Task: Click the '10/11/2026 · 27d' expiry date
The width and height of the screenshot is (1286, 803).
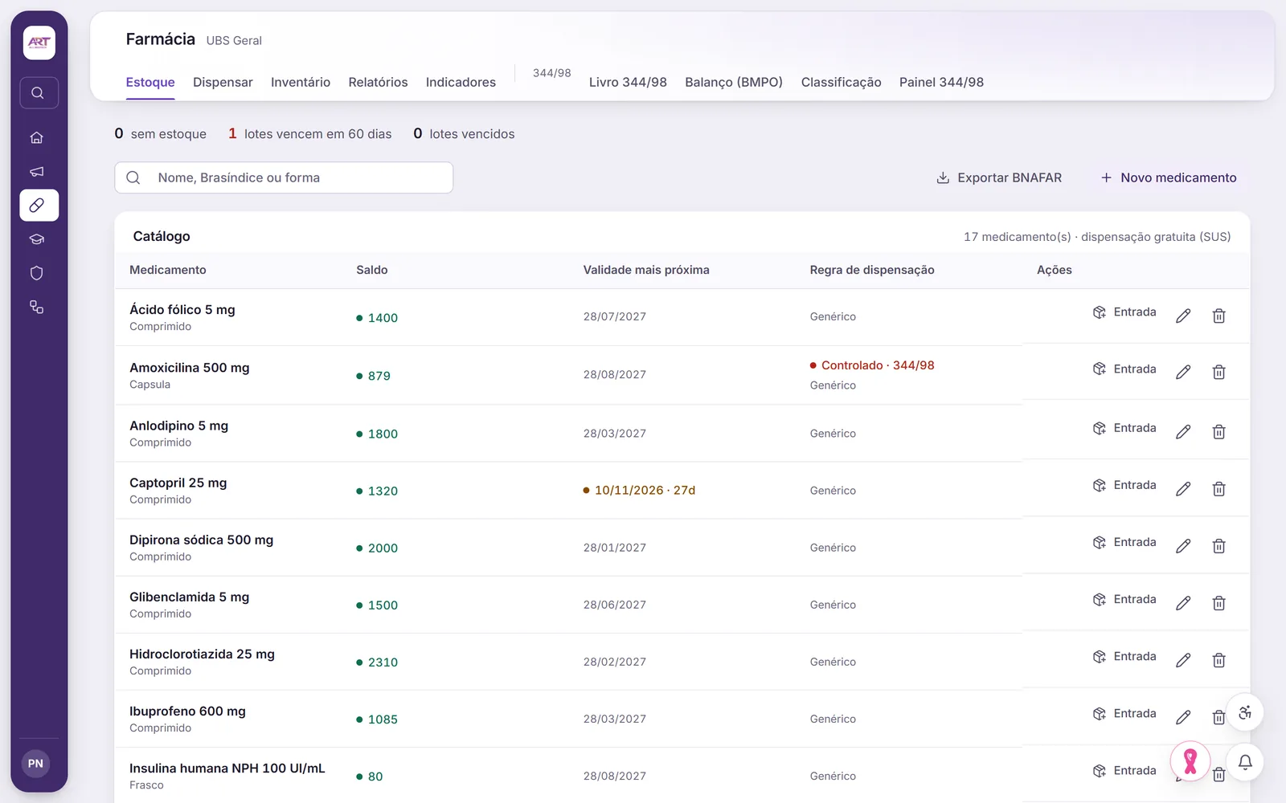Action: tap(639, 490)
